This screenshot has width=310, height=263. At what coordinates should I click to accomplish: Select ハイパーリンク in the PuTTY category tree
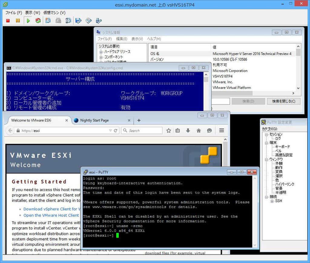click(x=285, y=184)
